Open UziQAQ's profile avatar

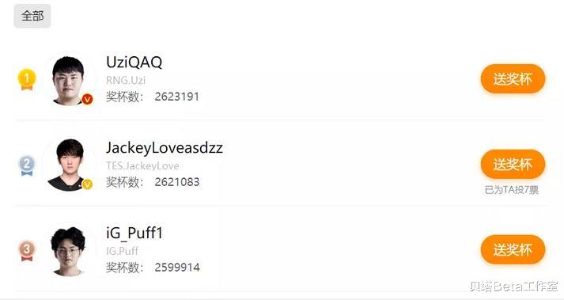tap(69, 80)
